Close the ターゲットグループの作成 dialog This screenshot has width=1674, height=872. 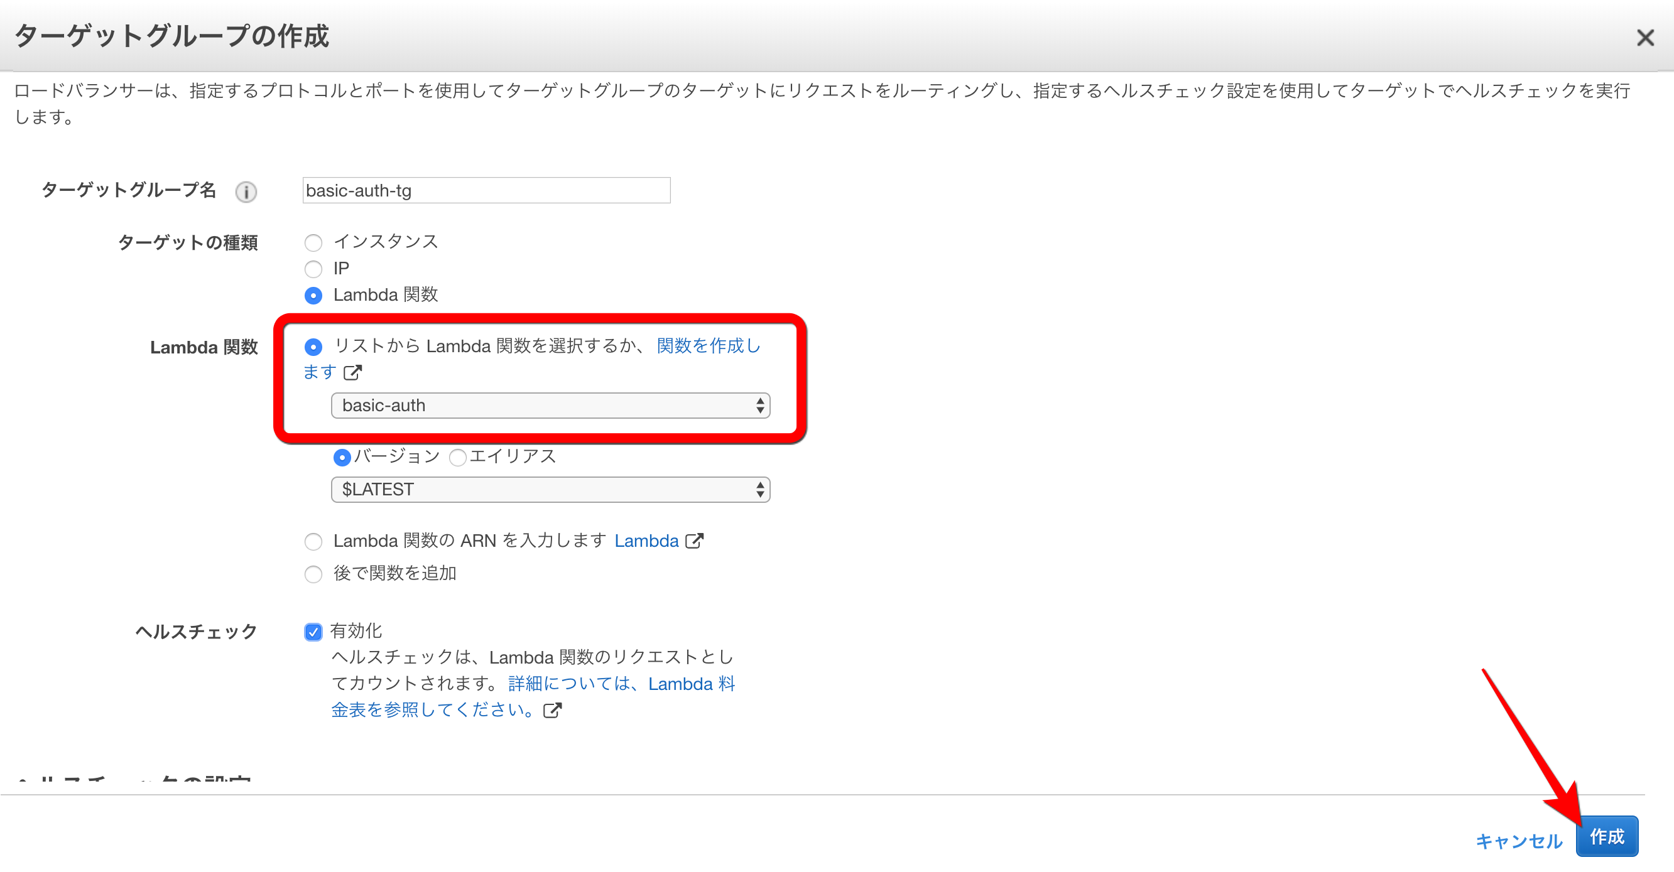(x=1644, y=38)
